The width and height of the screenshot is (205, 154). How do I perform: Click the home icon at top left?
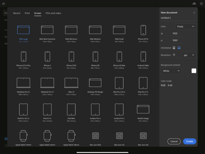[x=4, y=4]
